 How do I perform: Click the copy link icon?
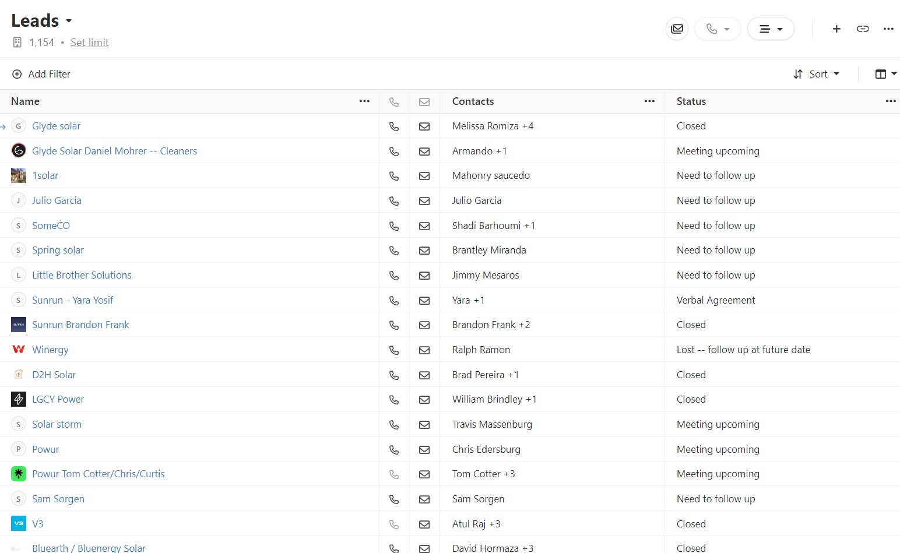(x=863, y=29)
